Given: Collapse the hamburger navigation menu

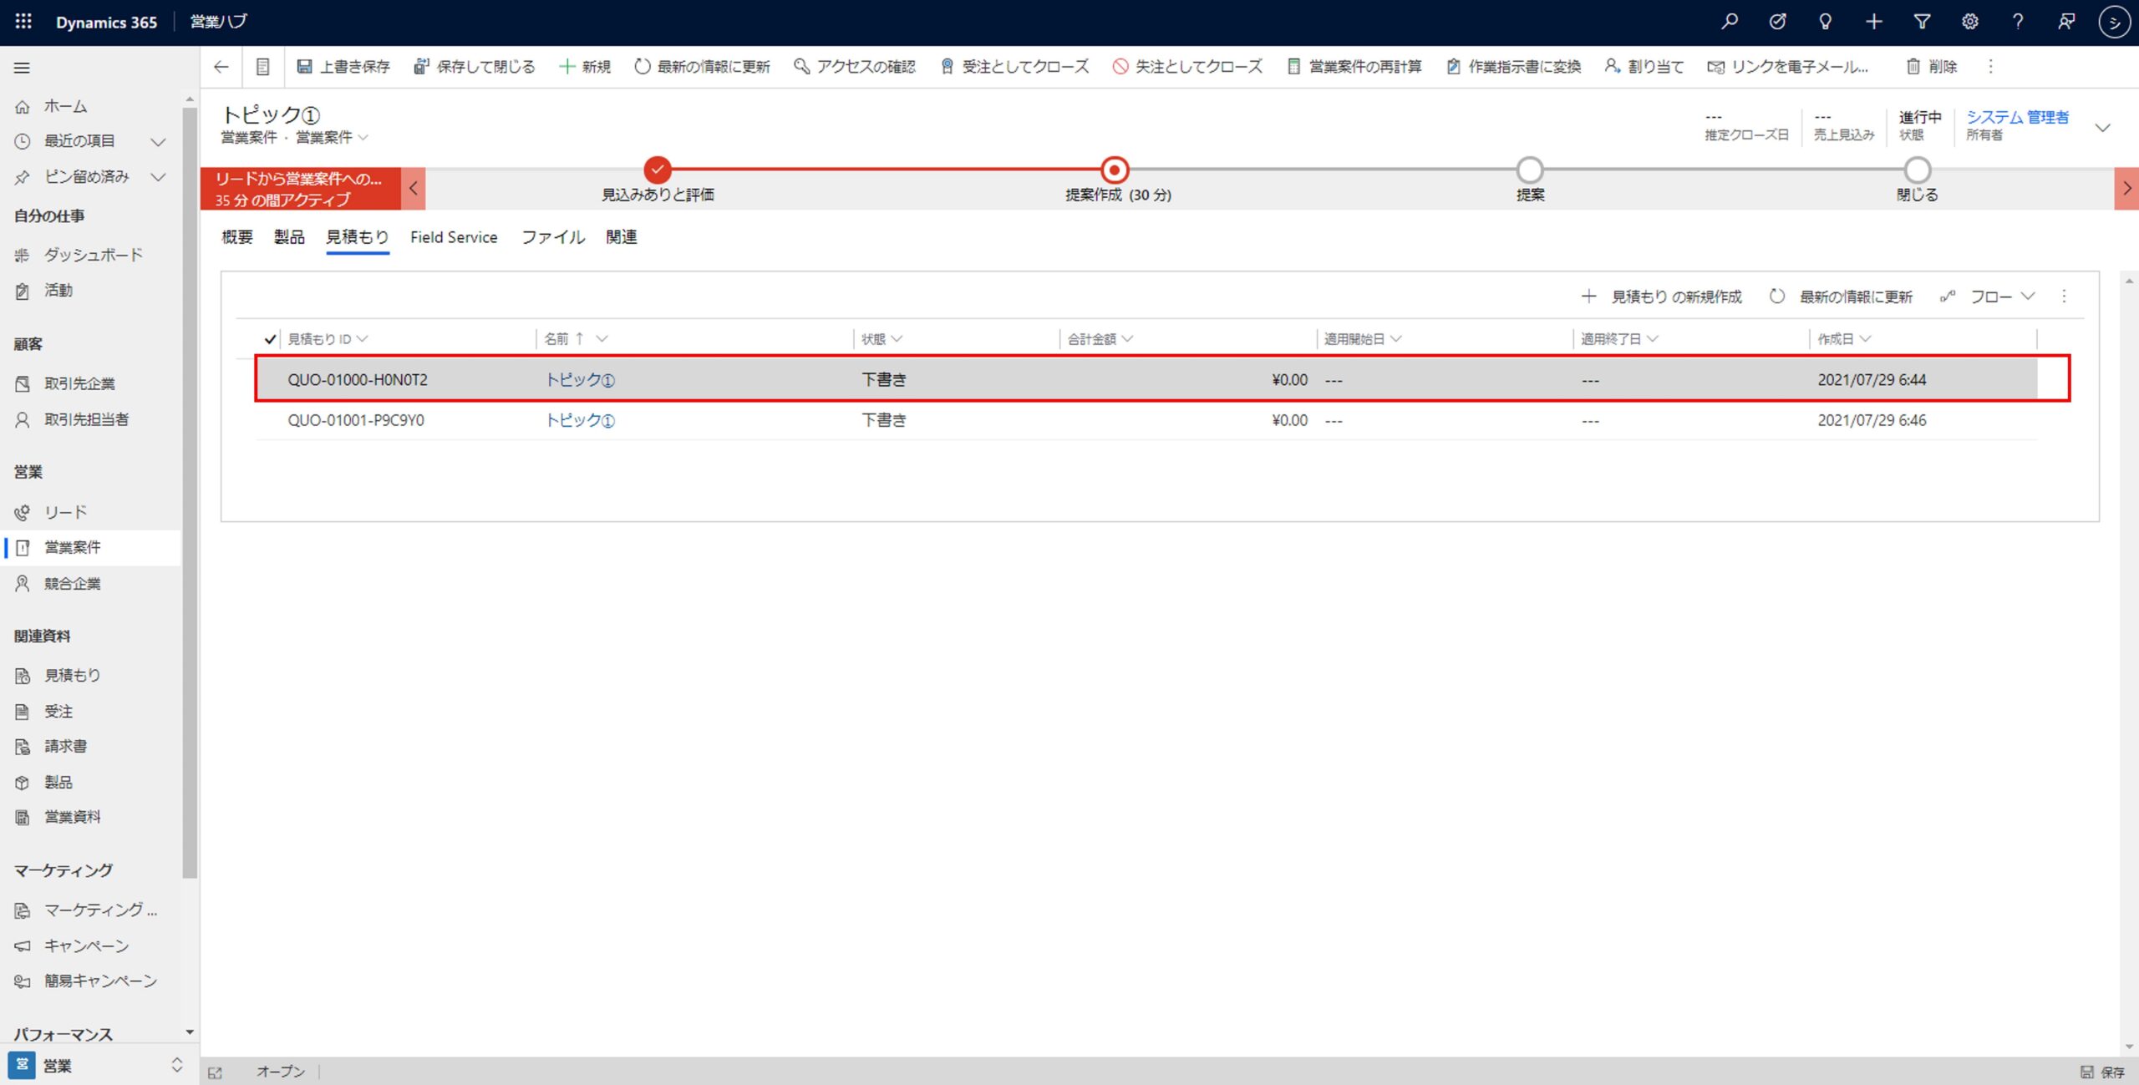Looking at the screenshot, I should tap(23, 68).
